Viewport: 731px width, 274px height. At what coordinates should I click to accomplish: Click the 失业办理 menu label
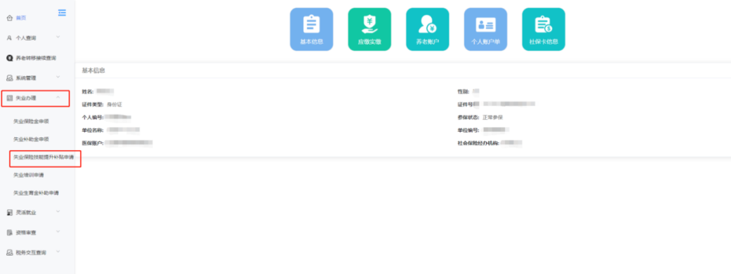pyautogui.click(x=26, y=98)
